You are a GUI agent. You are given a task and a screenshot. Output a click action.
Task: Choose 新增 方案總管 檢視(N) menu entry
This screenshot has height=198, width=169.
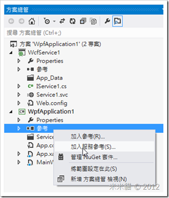(x=104, y=179)
